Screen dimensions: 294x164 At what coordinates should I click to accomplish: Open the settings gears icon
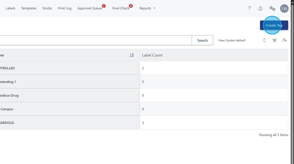[x=272, y=8]
